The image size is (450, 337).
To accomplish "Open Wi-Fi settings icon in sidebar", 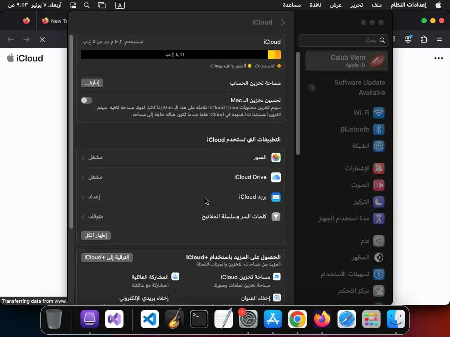I will tap(378, 113).
